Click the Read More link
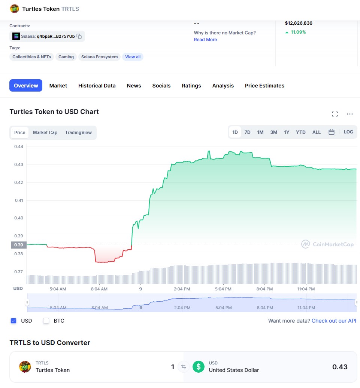This screenshot has width=360, height=388. tap(205, 40)
